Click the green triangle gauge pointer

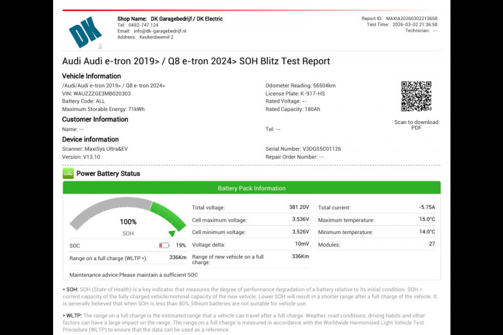tap(172, 233)
